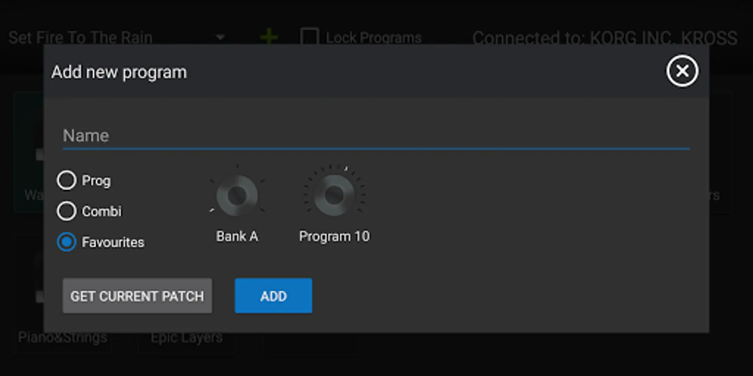Select the Favourites radio button

(67, 242)
